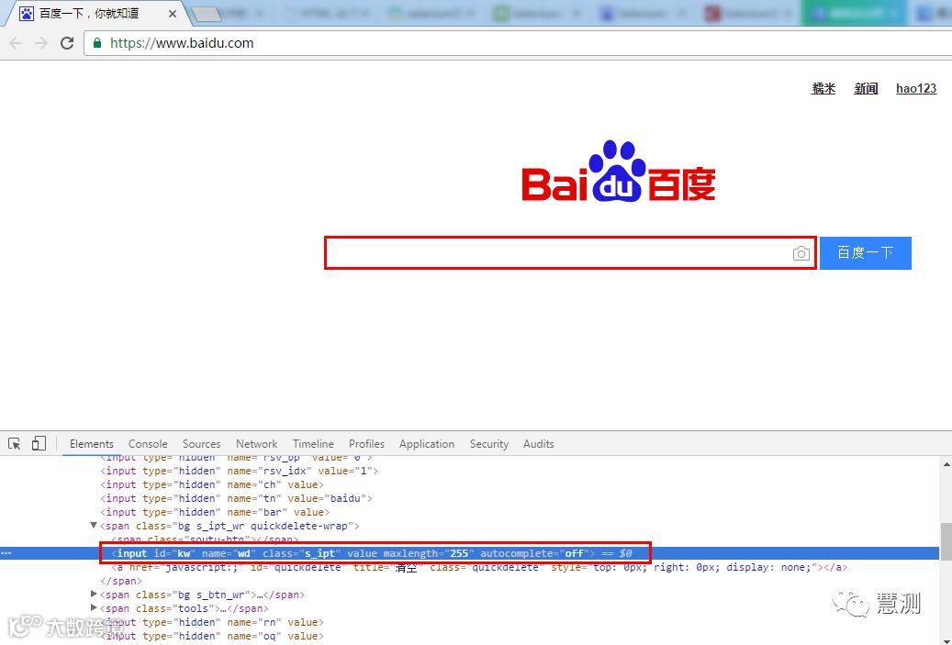This screenshot has height=645, width=952.
Task: Click the Elements panel scroll-up arrow
Action: (946, 465)
